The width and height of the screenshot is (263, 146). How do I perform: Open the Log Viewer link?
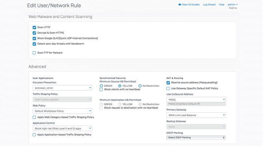tap(209, 4)
